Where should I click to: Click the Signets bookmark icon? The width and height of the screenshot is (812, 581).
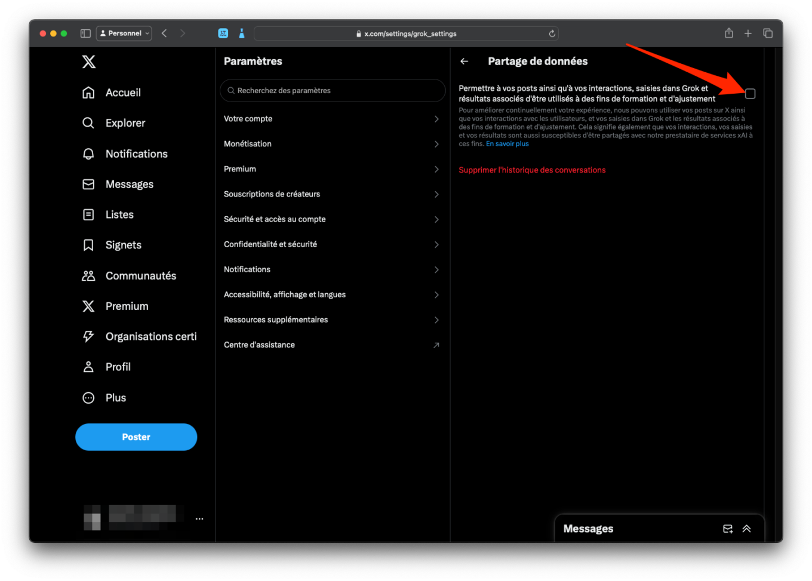(x=88, y=245)
